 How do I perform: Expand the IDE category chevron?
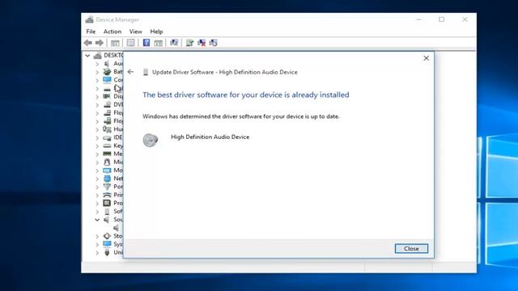pyautogui.click(x=97, y=137)
